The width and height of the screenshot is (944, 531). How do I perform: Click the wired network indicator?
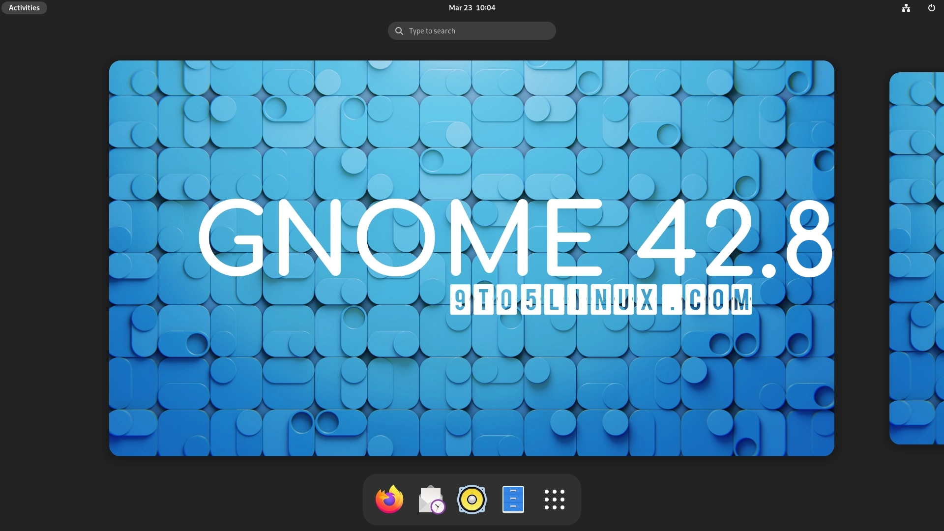[905, 8]
